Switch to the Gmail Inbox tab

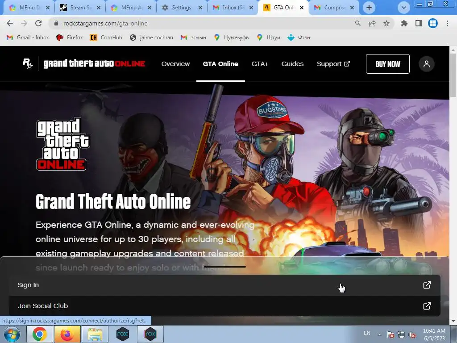coord(233,8)
